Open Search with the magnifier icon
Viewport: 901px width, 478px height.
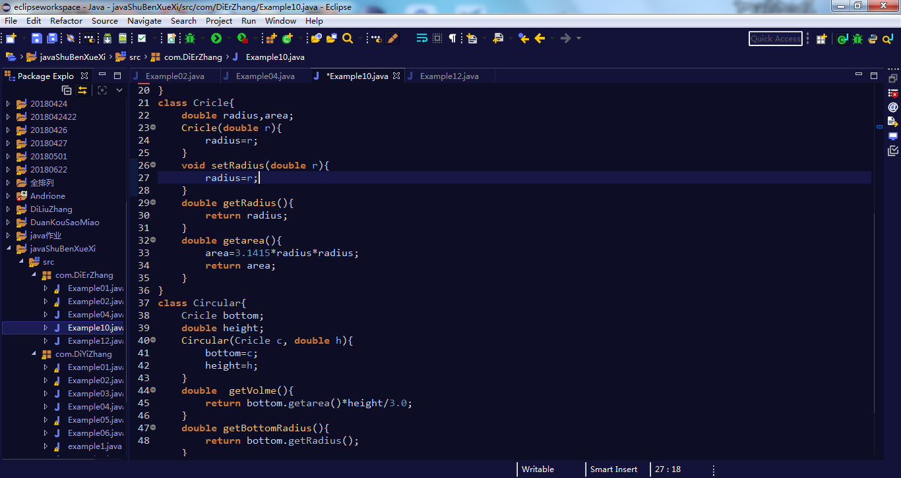click(x=348, y=38)
